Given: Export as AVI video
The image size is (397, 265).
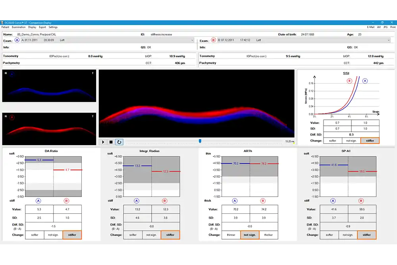Looking at the screenshot, I should pos(379,27).
